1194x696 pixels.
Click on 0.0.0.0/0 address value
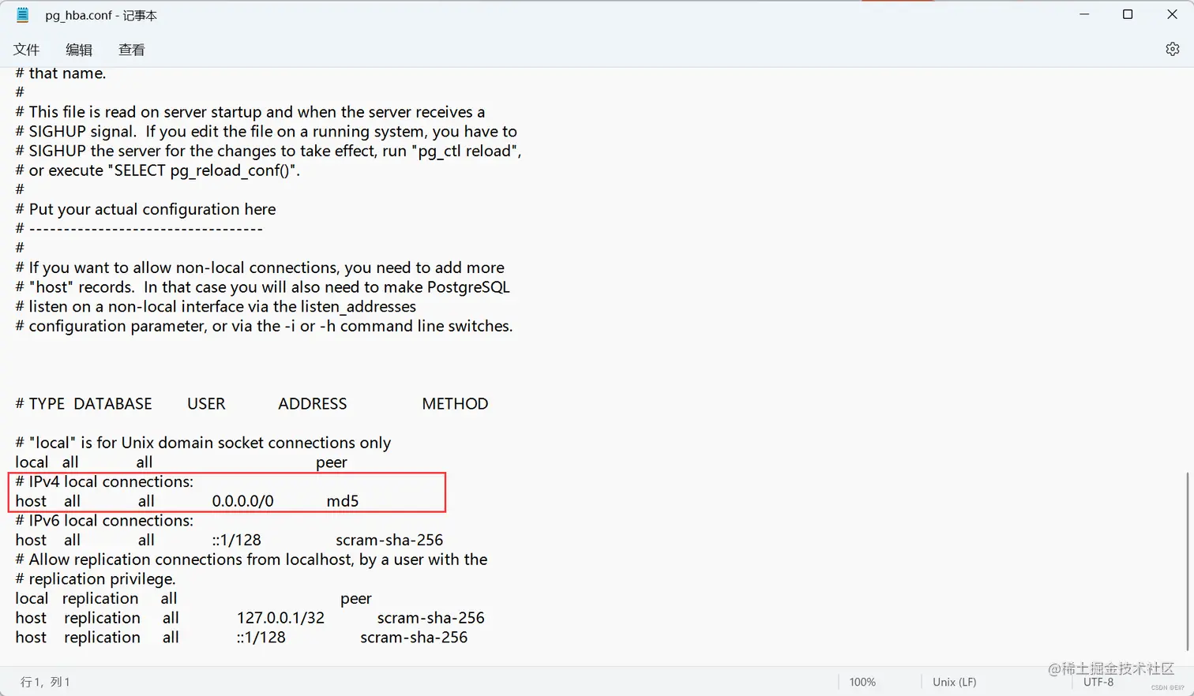click(242, 501)
